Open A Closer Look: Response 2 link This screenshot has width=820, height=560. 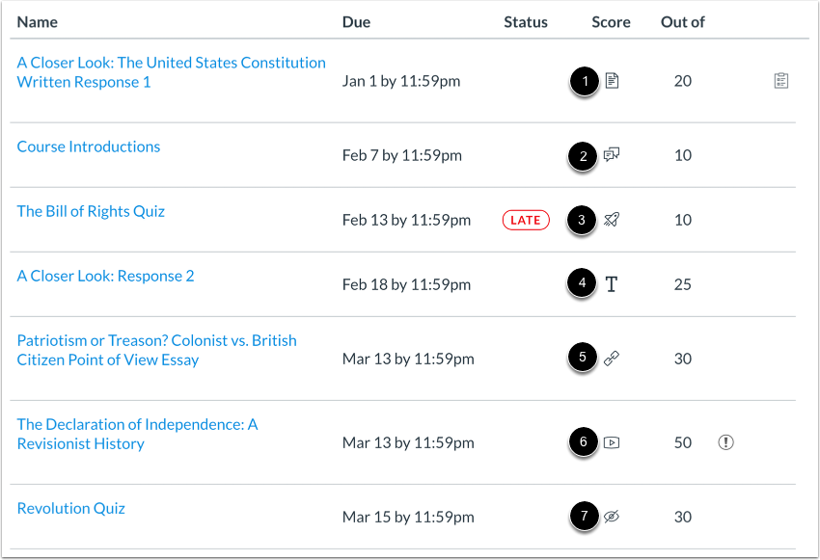click(106, 276)
